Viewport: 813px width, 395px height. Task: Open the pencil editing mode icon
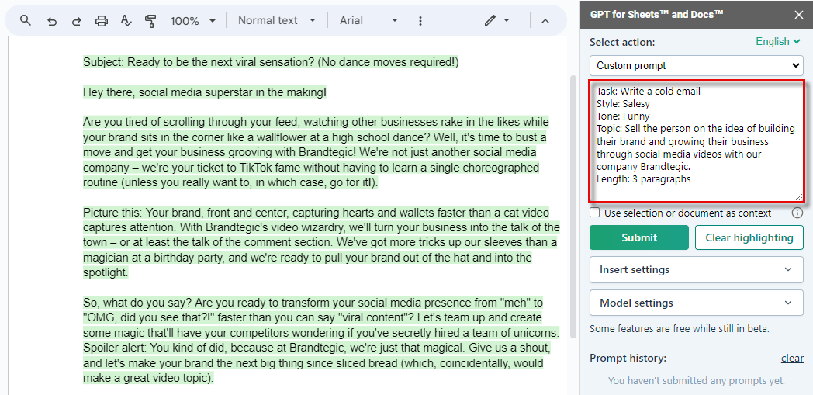point(490,20)
